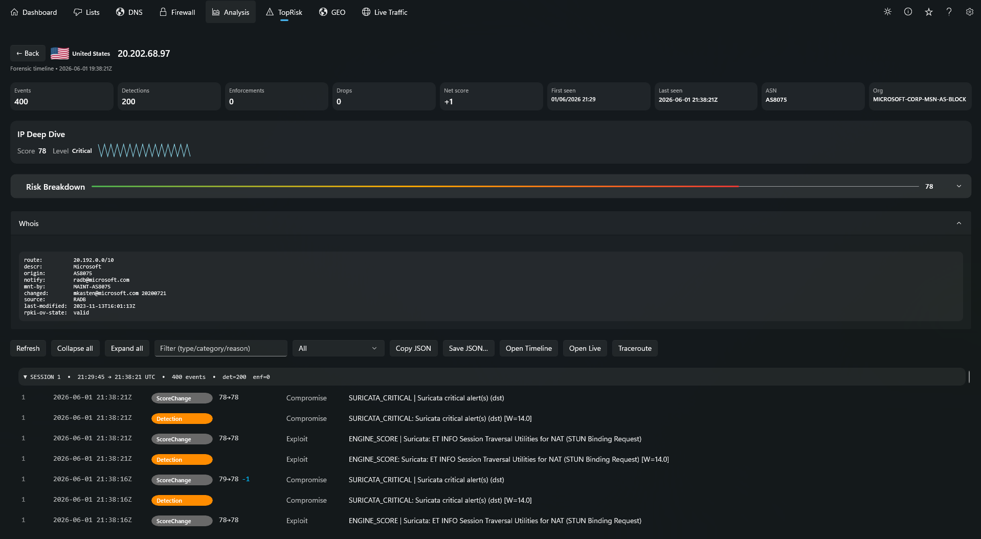This screenshot has width=981, height=539.
Task: Click ScoreChange badge in 79→78 row
Action: [x=182, y=480]
